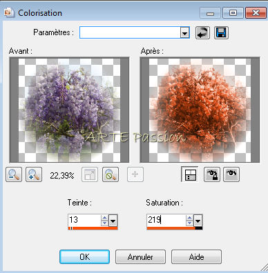Zoom in the preview panes
268x273 pixels.
point(34,174)
